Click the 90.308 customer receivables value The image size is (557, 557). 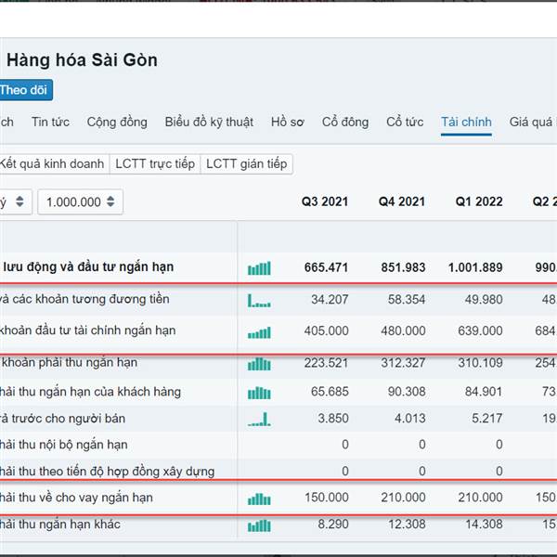coord(407,392)
